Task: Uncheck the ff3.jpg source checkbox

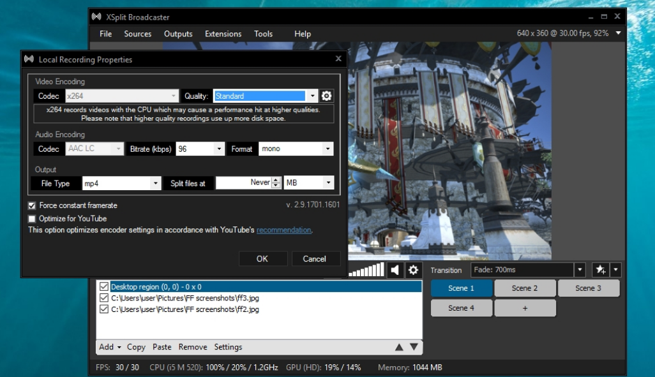Action: 104,298
